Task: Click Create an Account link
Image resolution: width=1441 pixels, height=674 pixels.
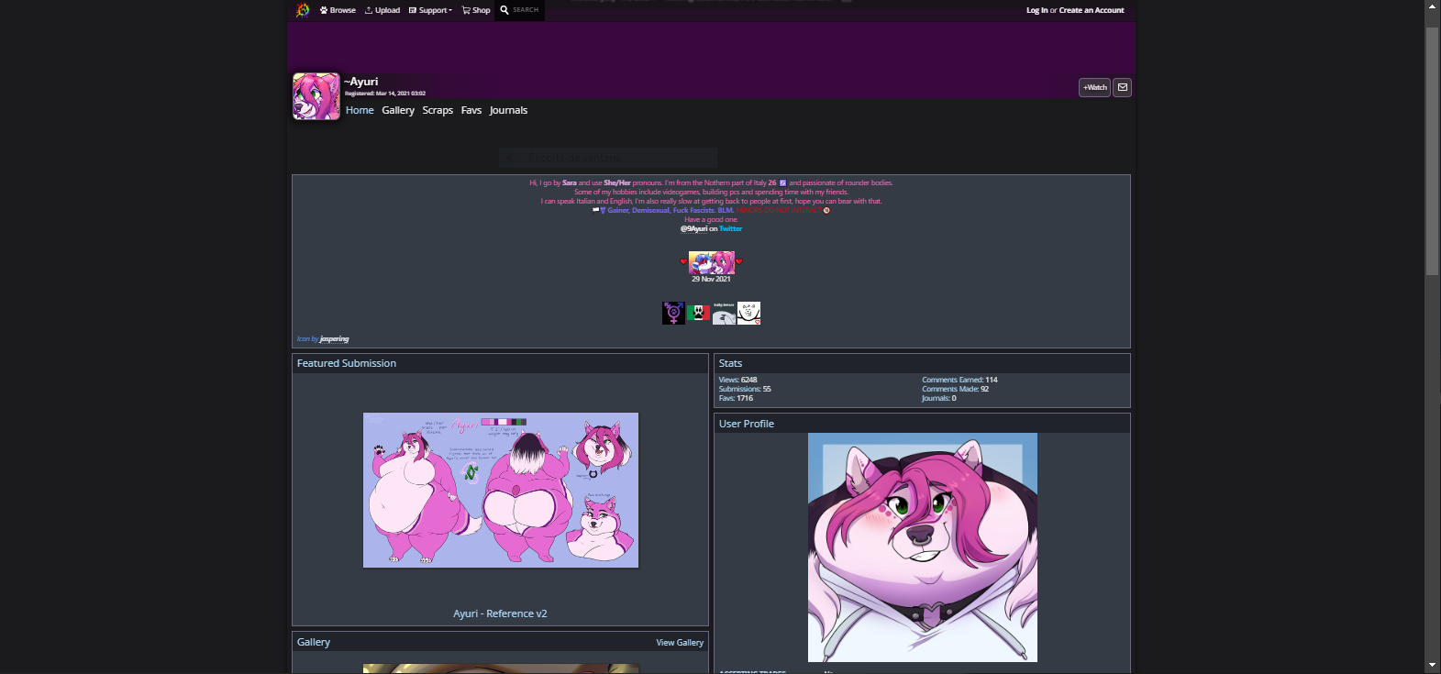Action: [1092, 10]
